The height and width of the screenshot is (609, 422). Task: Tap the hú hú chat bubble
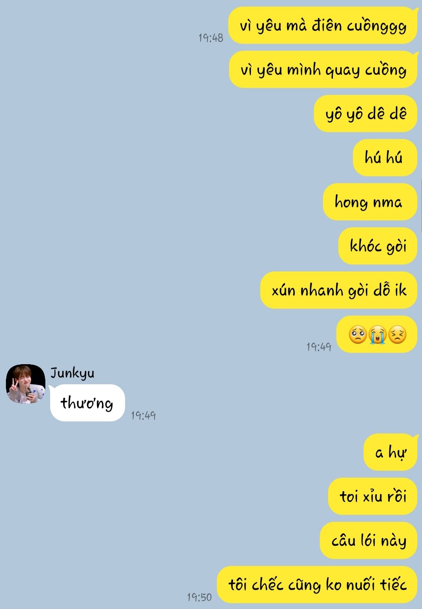click(385, 158)
